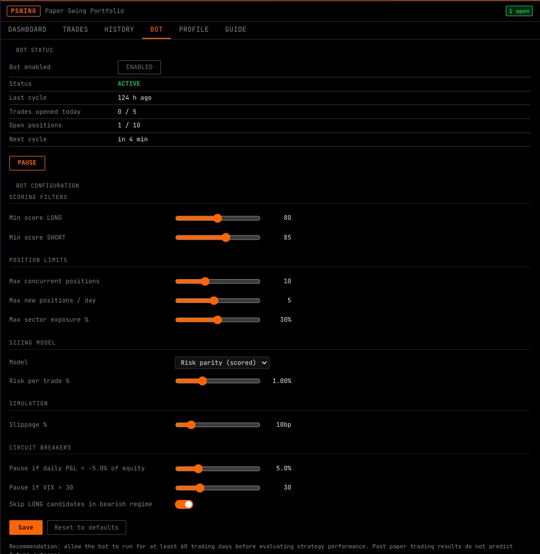Set the Pause if VIX slider
This screenshot has height=554, width=540.
click(x=218, y=488)
